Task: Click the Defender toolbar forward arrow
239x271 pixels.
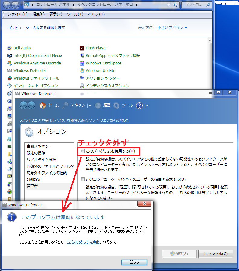Action: coord(31,105)
